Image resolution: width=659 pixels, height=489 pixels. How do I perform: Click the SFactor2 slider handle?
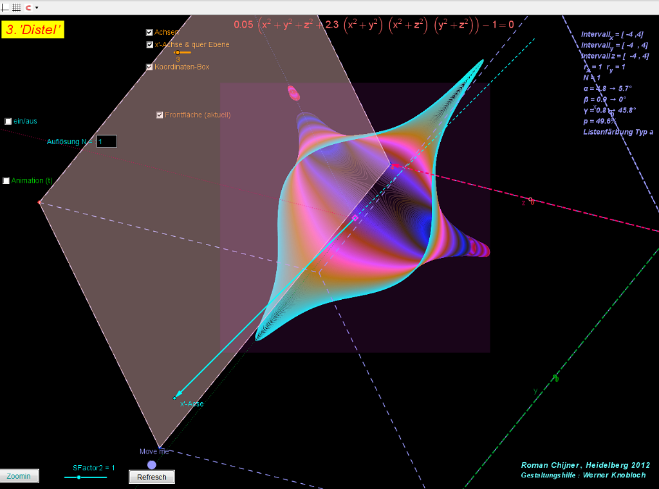tap(79, 477)
